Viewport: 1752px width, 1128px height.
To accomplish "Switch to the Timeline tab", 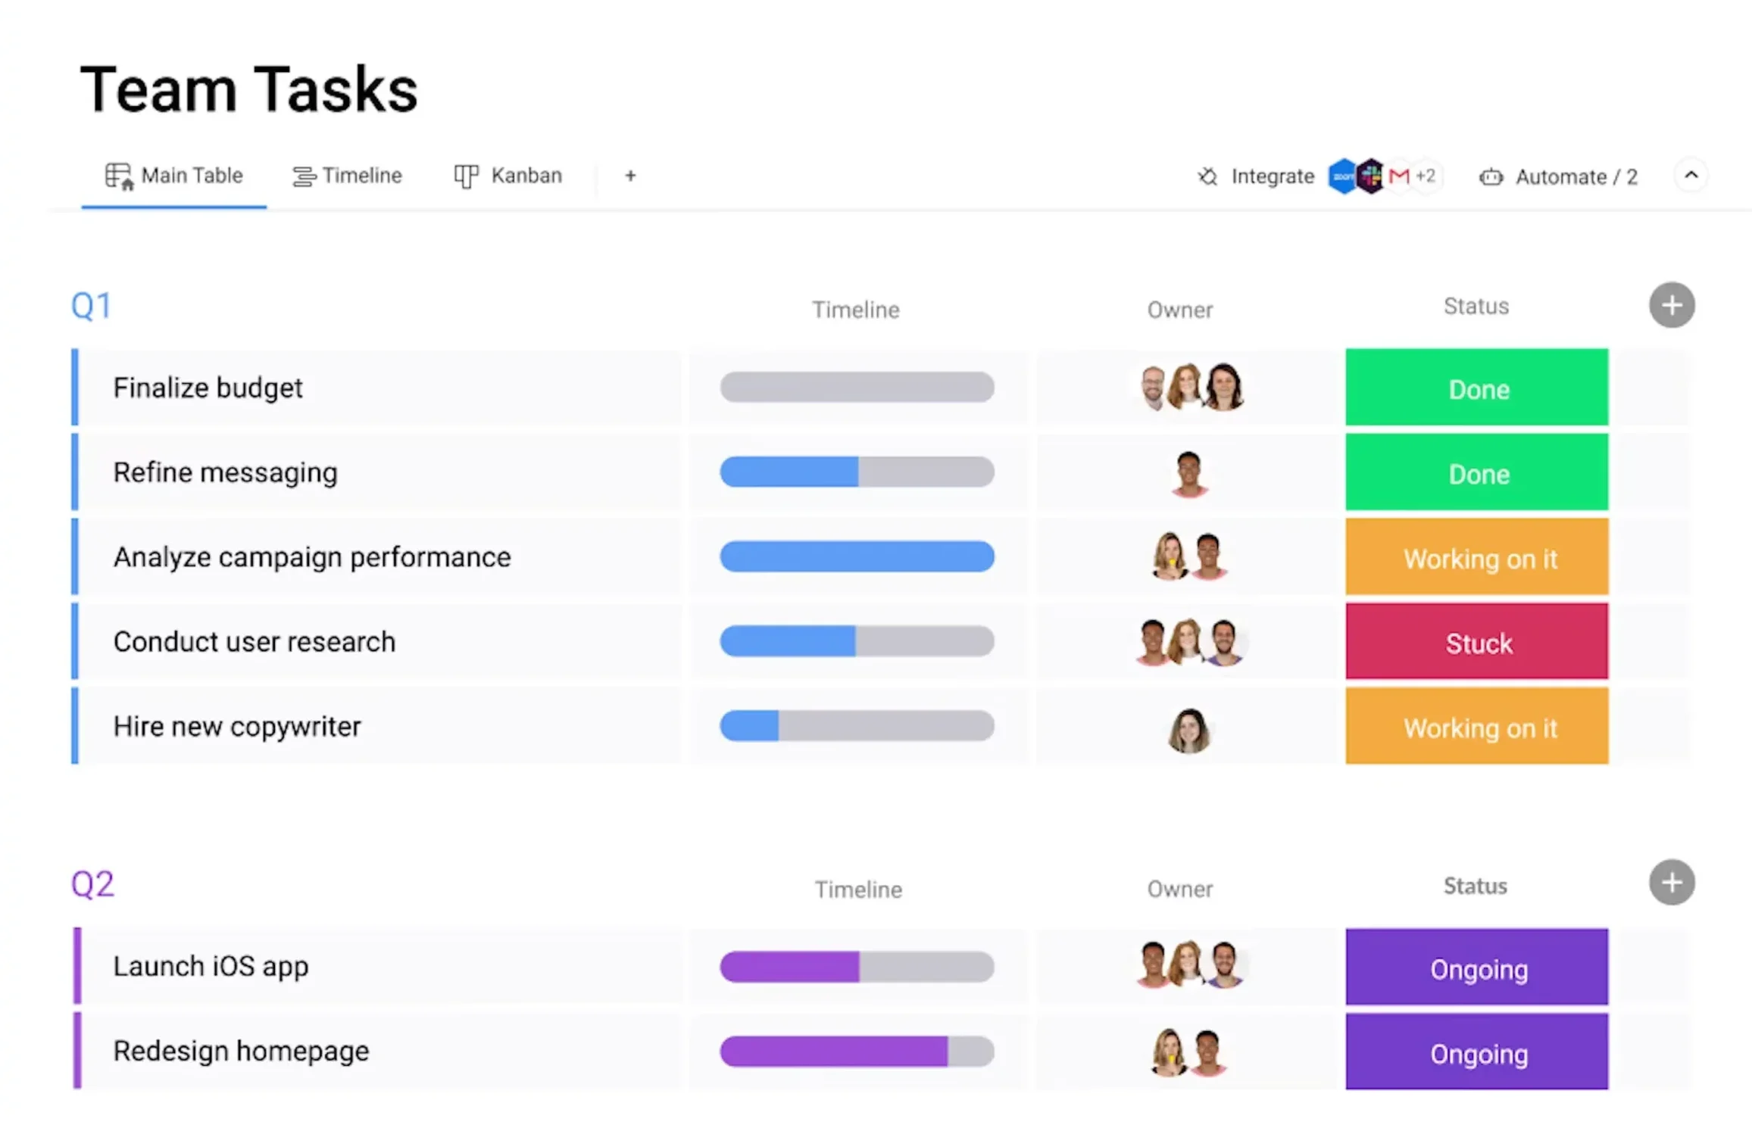I will coord(348,176).
